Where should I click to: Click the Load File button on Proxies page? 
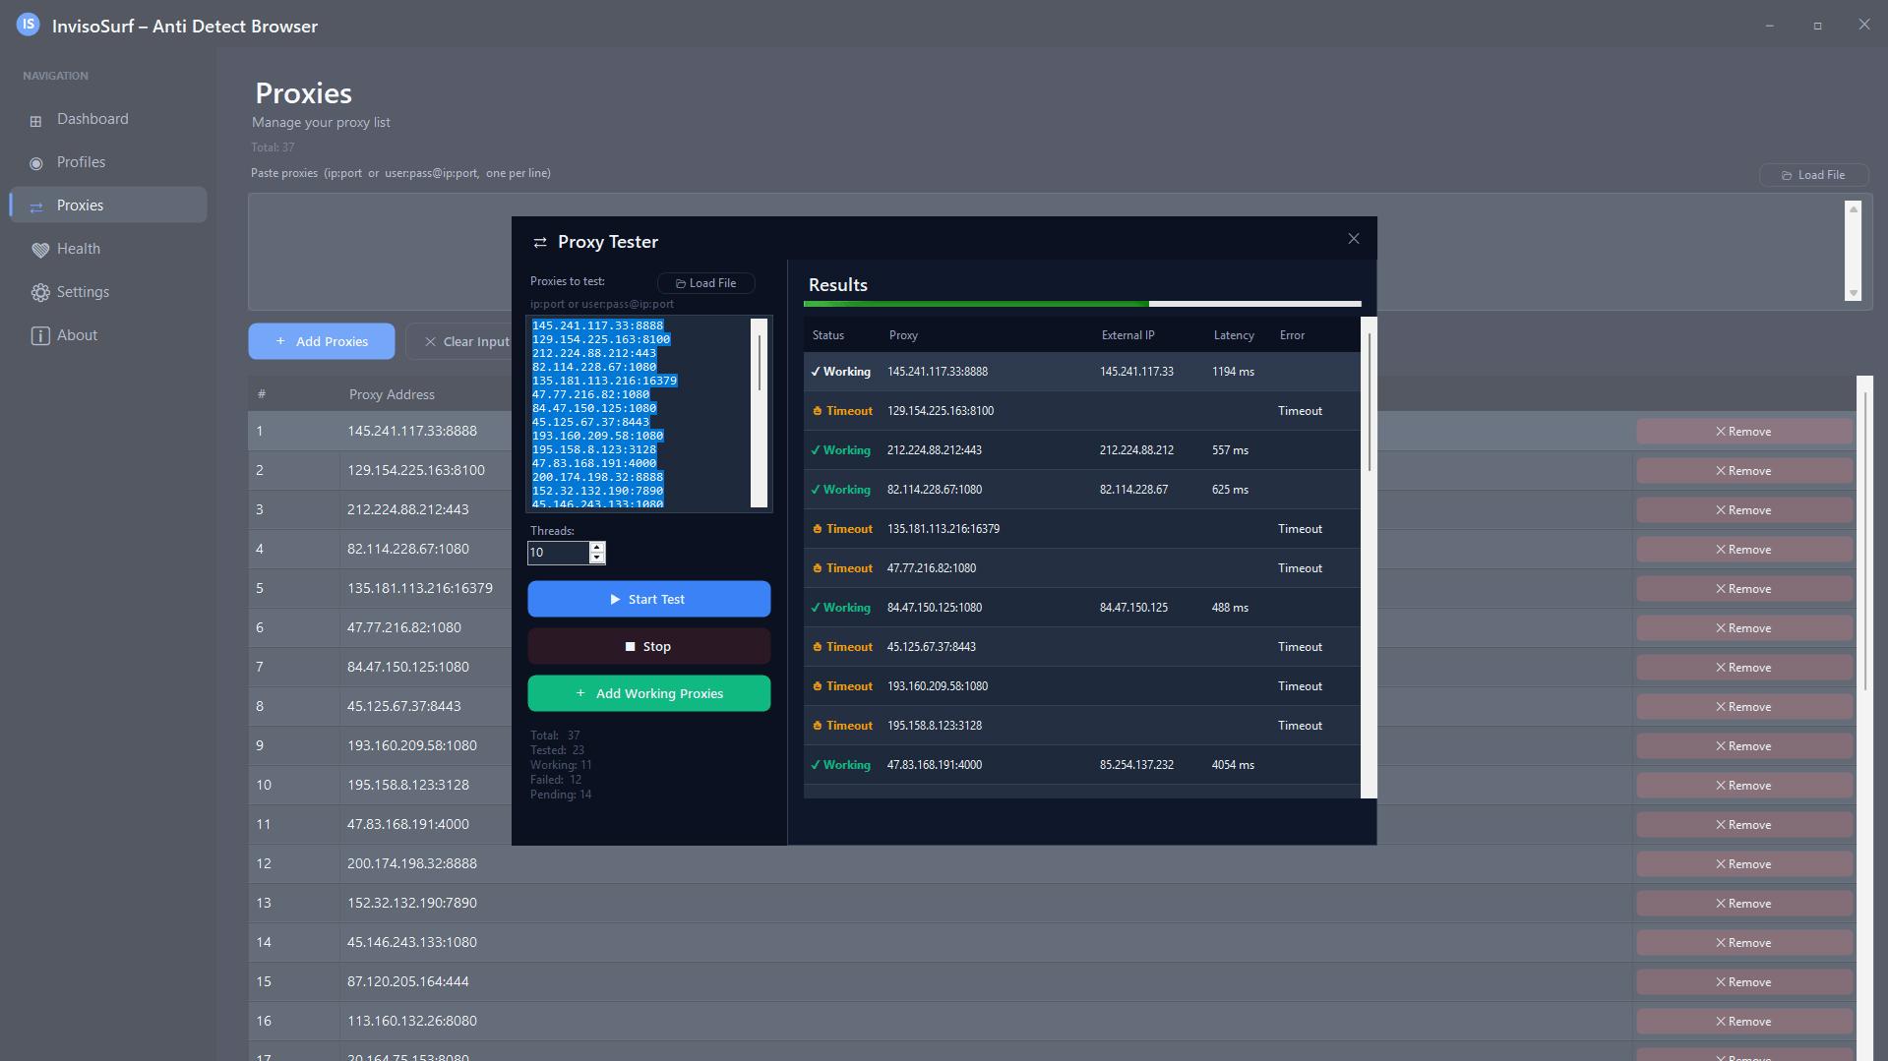pos(1812,175)
